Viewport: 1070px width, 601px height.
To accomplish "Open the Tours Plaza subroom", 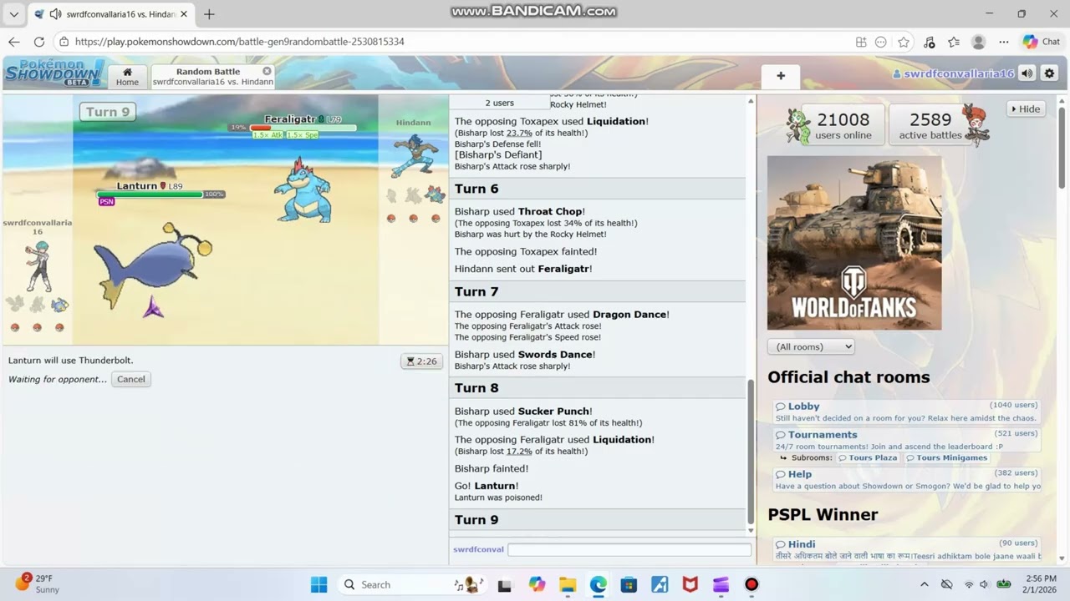I will pyautogui.click(x=868, y=457).
